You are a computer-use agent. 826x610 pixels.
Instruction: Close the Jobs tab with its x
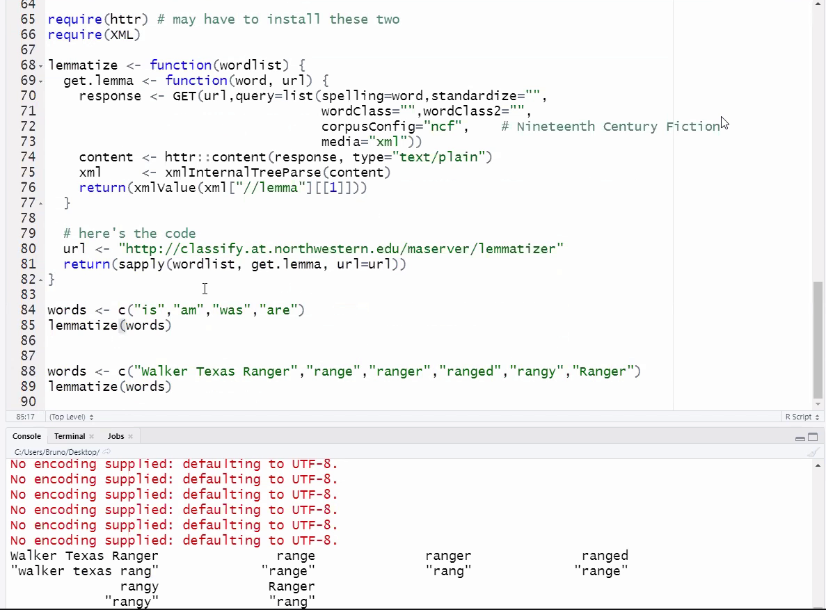tap(130, 436)
